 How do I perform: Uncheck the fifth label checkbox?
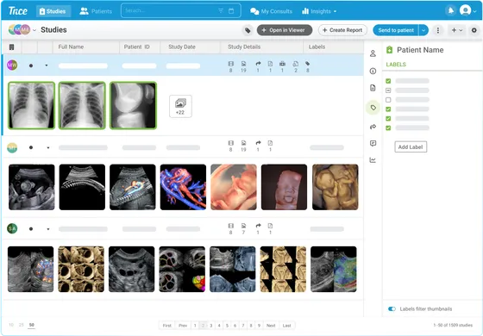pos(388,119)
